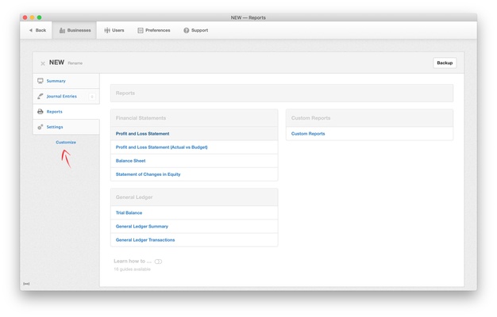This screenshot has width=497, height=317.
Task: Click the Reports printer icon
Action: coord(40,112)
